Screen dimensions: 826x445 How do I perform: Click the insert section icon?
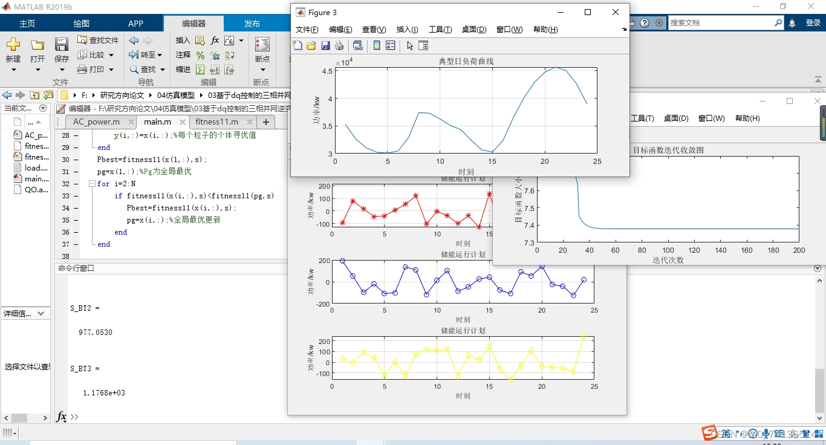(x=200, y=41)
